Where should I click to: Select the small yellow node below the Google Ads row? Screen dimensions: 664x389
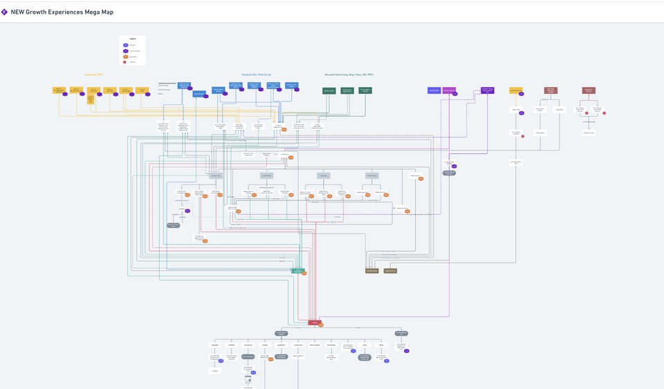[91, 99]
